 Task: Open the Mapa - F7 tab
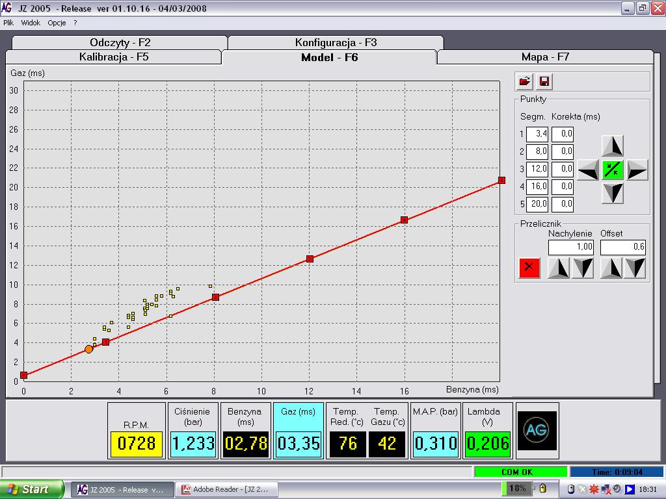point(546,57)
